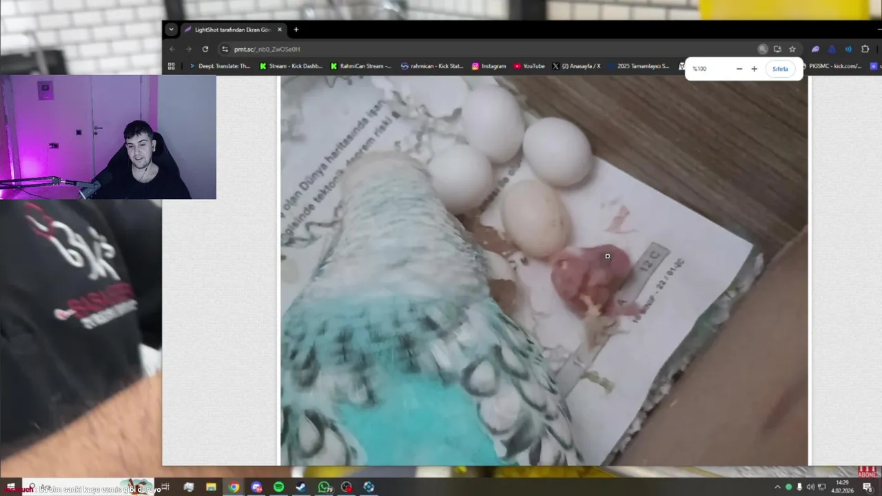Bookmark this page with the star icon
Image resolution: width=882 pixels, height=496 pixels.
coord(792,49)
